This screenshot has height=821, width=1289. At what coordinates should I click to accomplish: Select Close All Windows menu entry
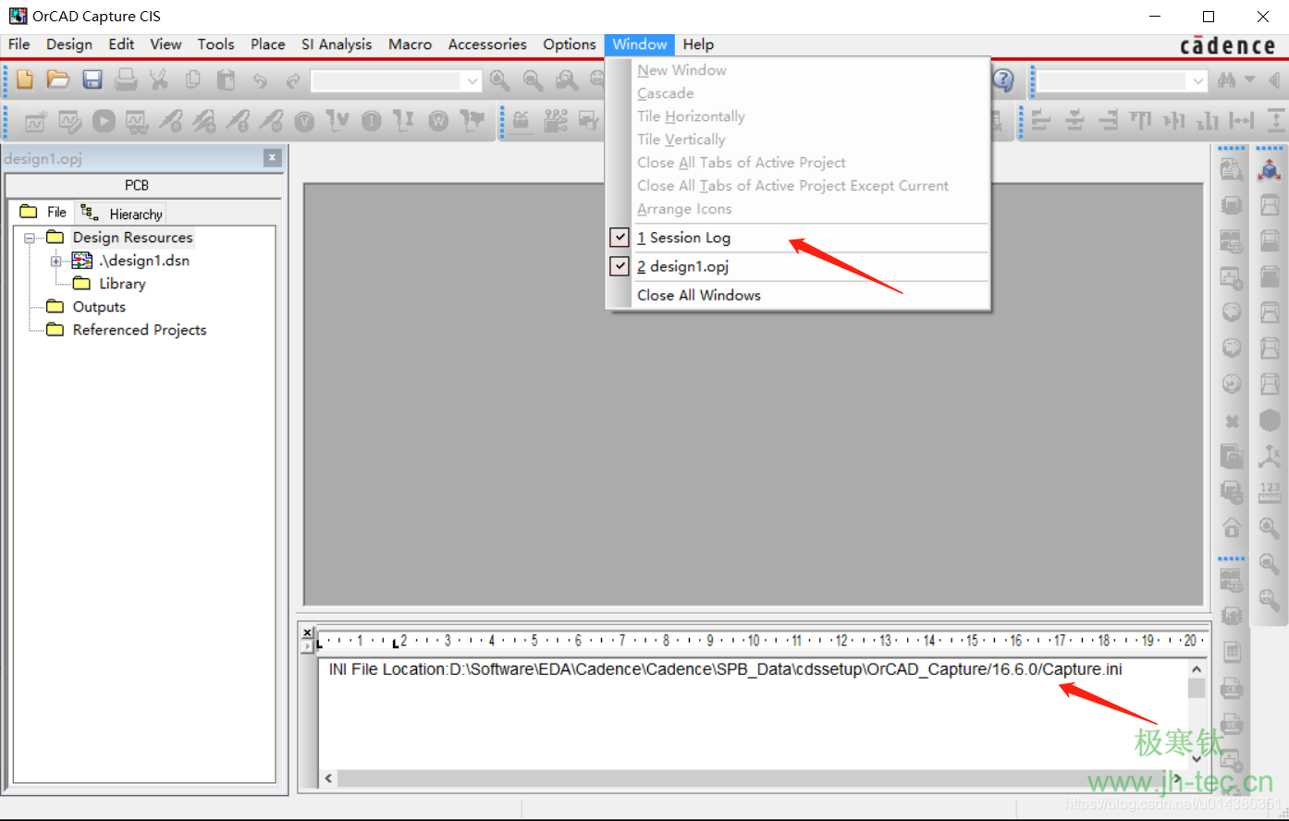698,295
